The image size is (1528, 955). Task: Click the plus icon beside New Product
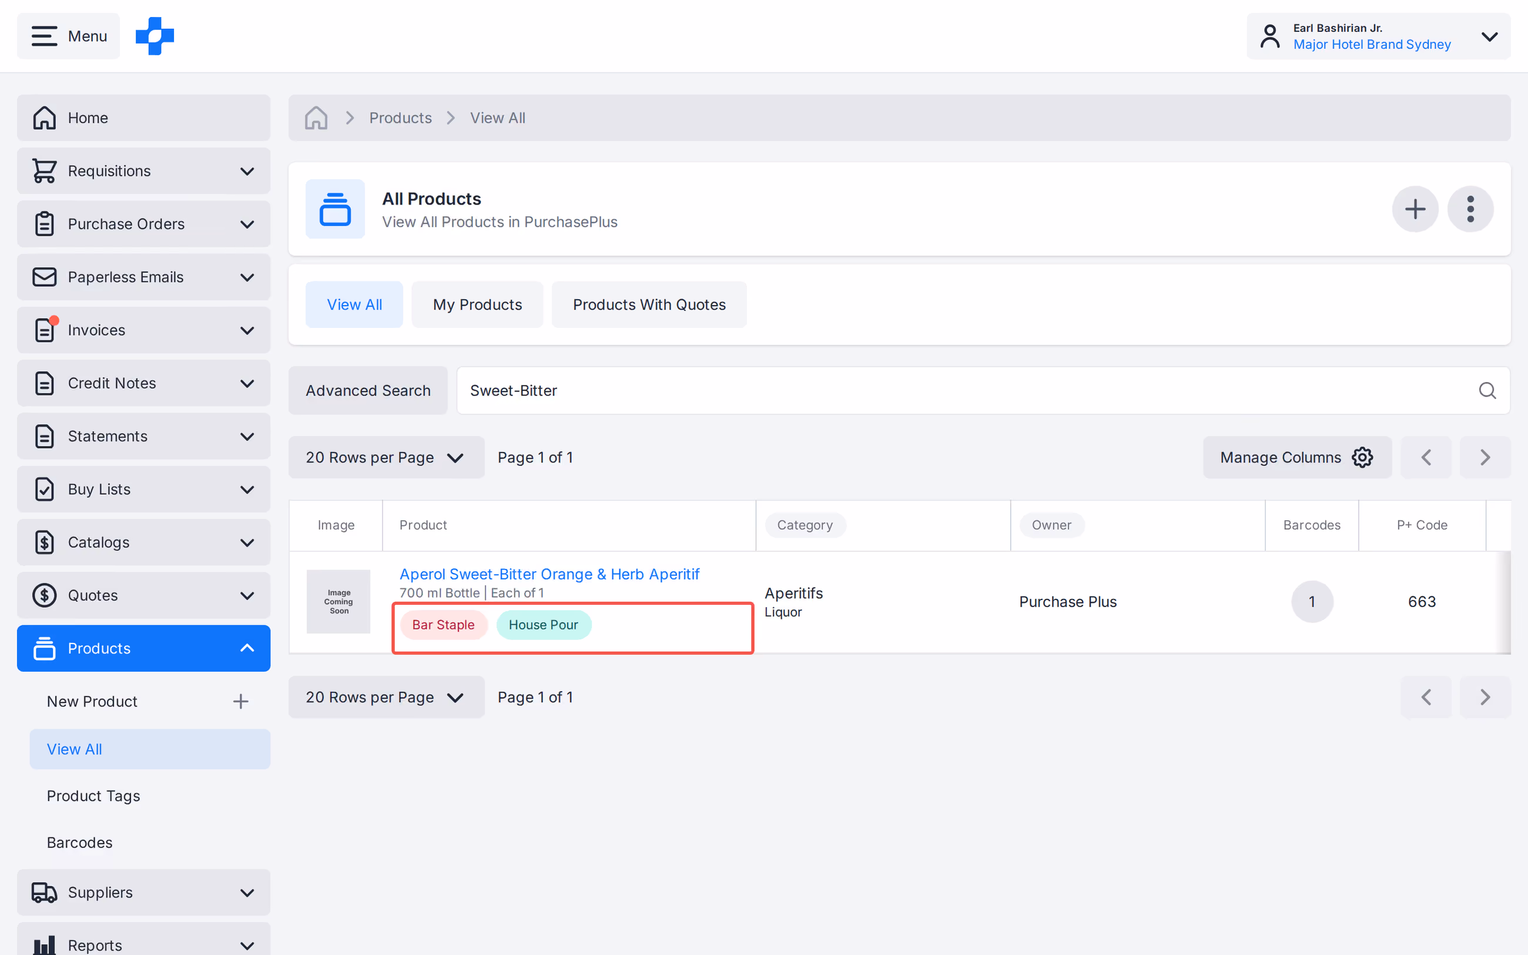click(240, 701)
